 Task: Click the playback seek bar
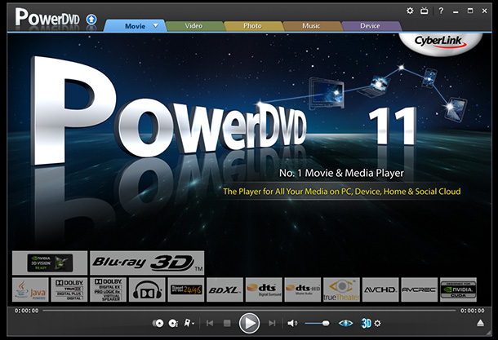point(249,311)
